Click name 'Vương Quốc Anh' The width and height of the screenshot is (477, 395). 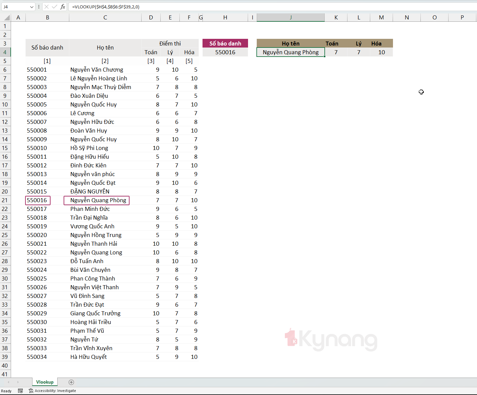(x=92, y=226)
